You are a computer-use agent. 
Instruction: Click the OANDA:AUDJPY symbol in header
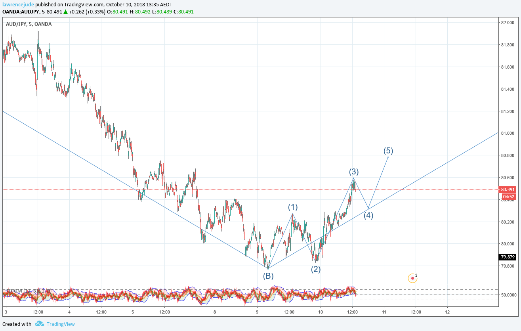click(x=21, y=12)
